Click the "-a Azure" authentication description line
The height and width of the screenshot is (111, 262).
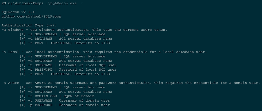point(130,83)
